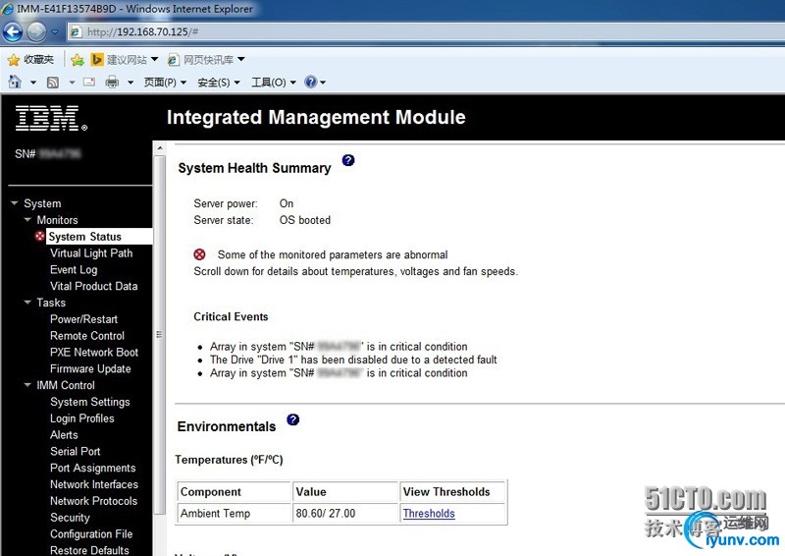The width and height of the screenshot is (785, 556).
Task: Open the Network Protocols page
Action: point(93,501)
